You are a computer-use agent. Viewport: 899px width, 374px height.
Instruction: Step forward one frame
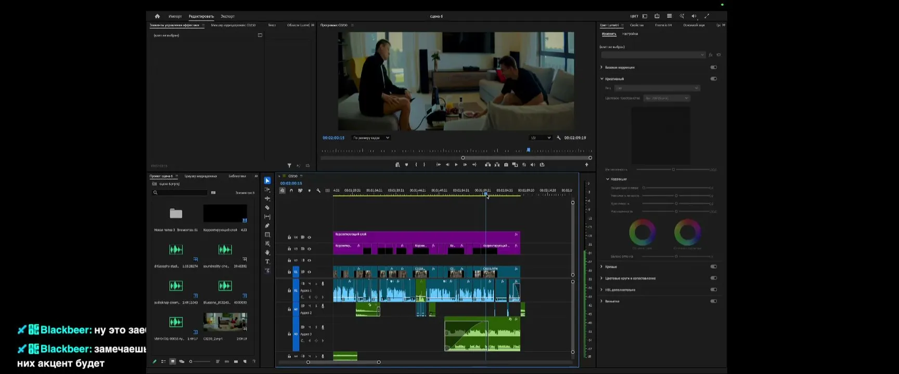[x=465, y=165]
